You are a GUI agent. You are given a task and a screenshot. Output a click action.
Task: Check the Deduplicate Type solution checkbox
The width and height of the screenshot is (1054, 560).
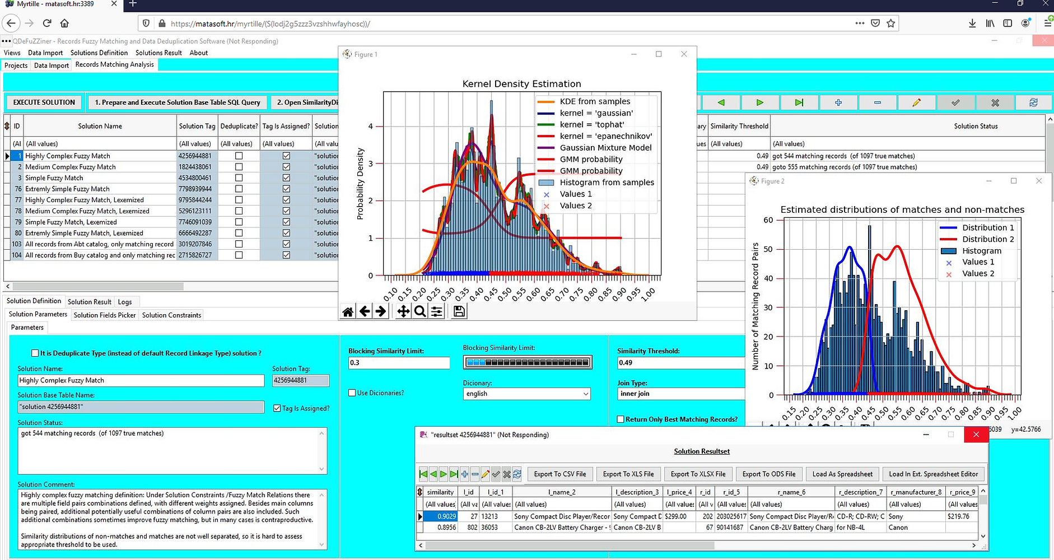[35, 353]
